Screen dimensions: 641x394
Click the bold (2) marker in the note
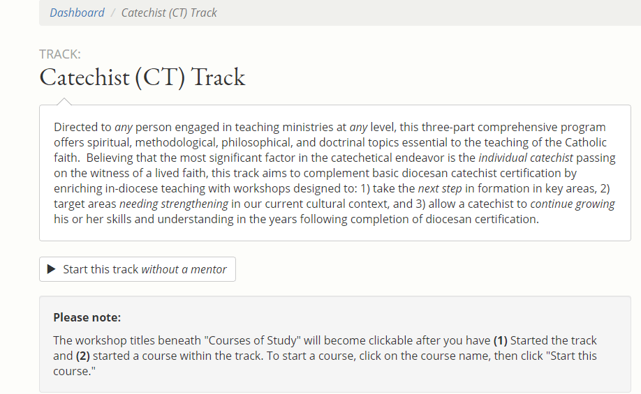tap(82, 356)
